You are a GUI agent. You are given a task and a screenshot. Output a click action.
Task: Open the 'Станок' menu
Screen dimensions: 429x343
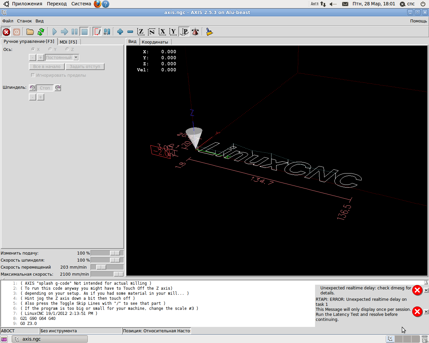point(24,21)
